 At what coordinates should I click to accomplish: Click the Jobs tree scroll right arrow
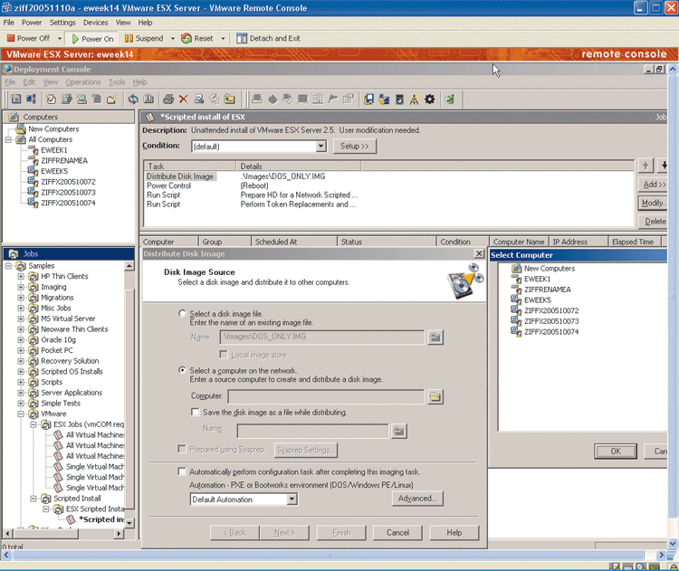[119, 534]
